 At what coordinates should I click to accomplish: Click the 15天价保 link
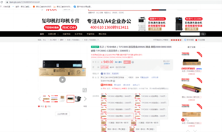(x=155, y=77)
